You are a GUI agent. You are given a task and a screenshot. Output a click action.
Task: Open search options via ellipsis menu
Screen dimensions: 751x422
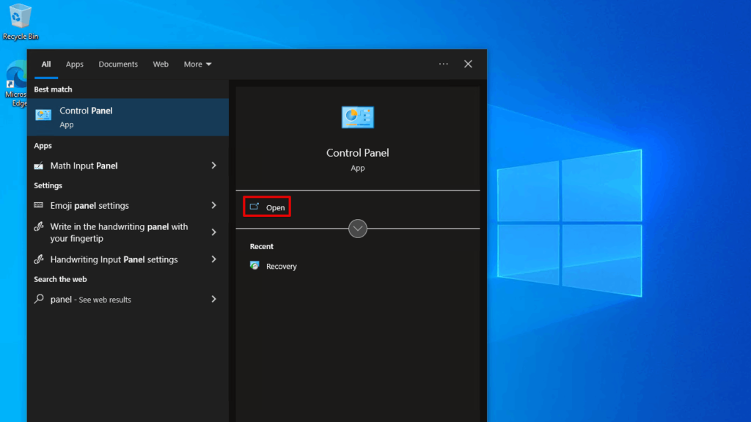443,64
